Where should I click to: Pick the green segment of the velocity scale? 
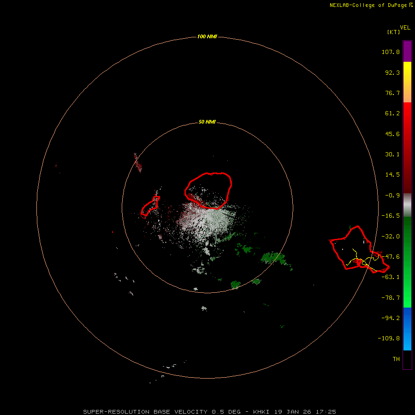[407, 262]
